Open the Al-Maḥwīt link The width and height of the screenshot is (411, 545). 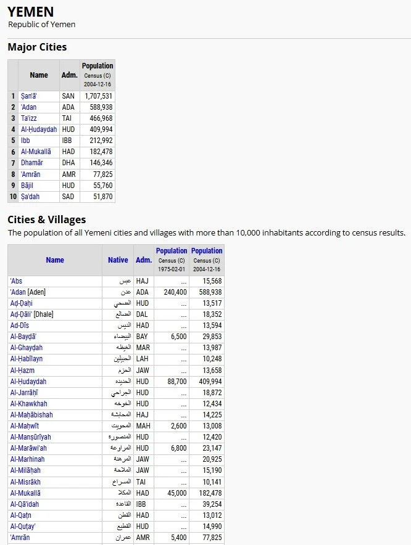(x=24, y=426)
